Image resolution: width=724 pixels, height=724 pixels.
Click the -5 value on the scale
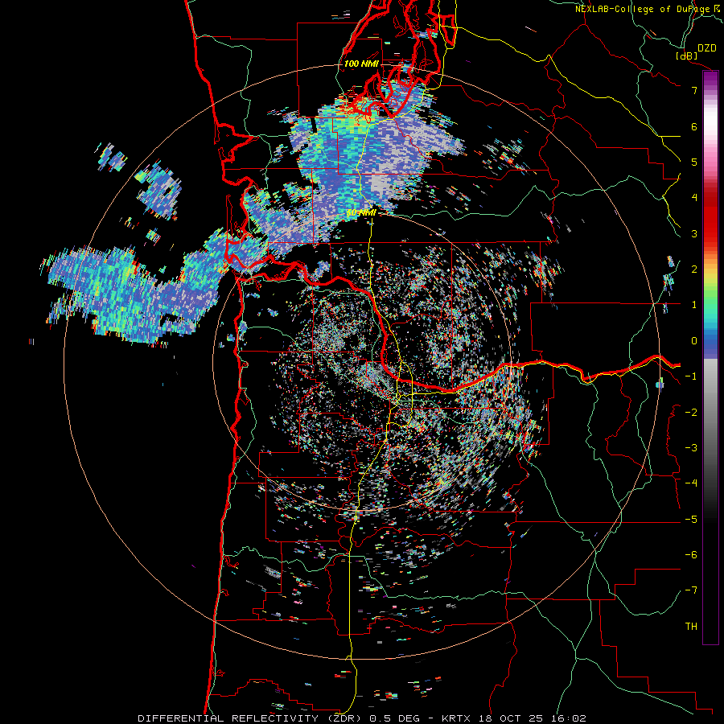point(691,520)
